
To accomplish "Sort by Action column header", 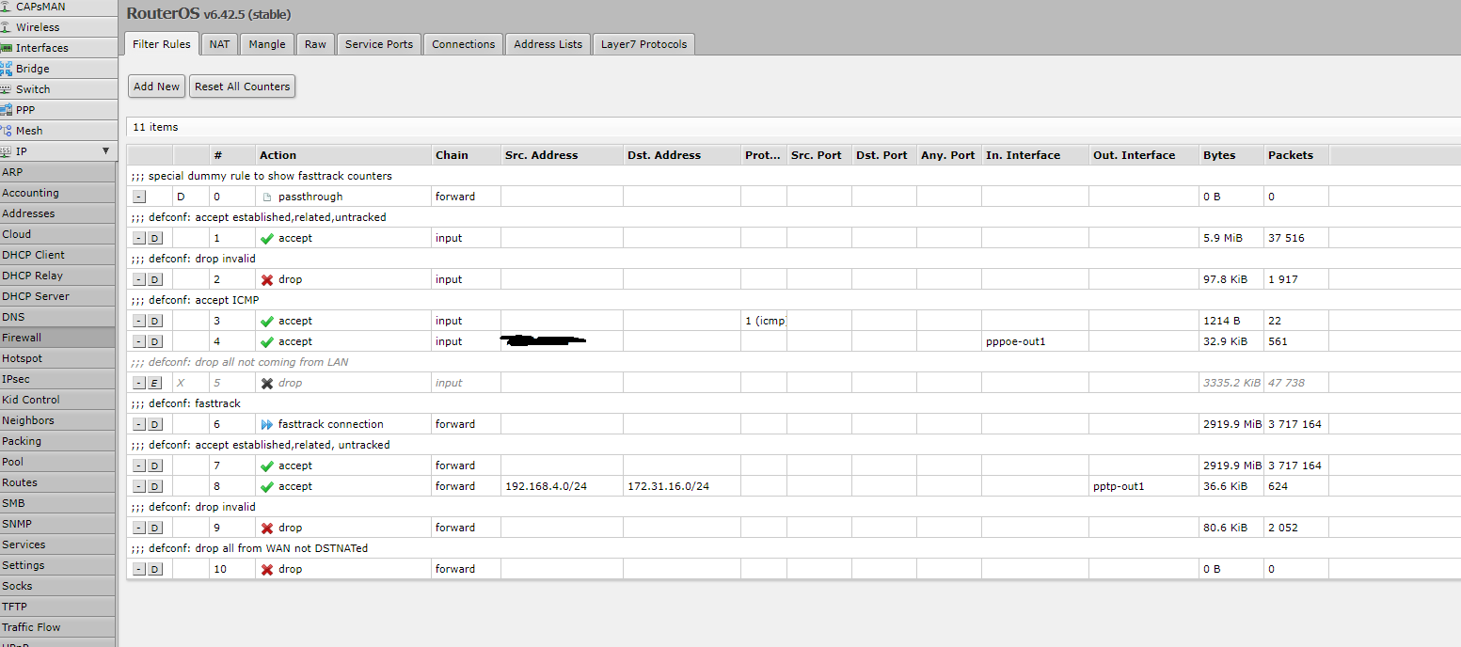I will (343, 155).
